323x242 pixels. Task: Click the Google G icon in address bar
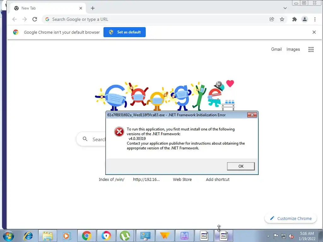click(x=47, y=19)
